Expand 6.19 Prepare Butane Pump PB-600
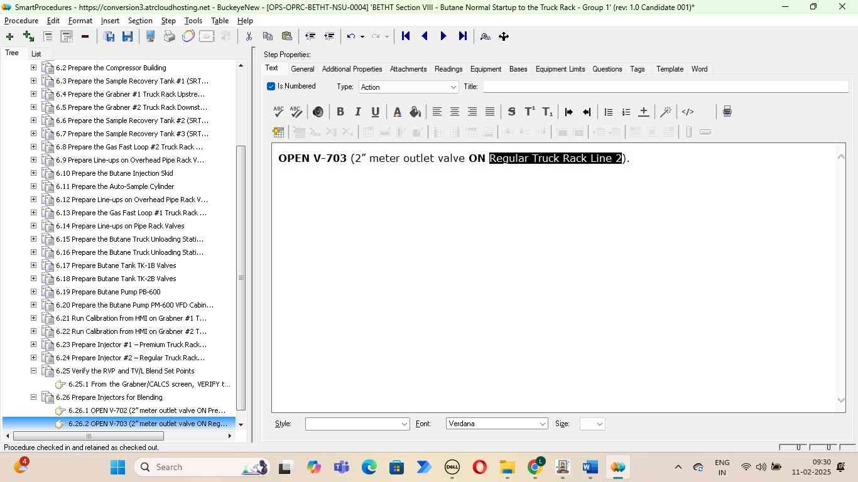858x482 pixels. [x=33, y=292]
